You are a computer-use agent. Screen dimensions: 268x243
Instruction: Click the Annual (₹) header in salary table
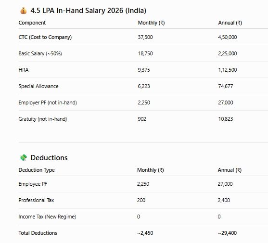click(x=230, y=23)
